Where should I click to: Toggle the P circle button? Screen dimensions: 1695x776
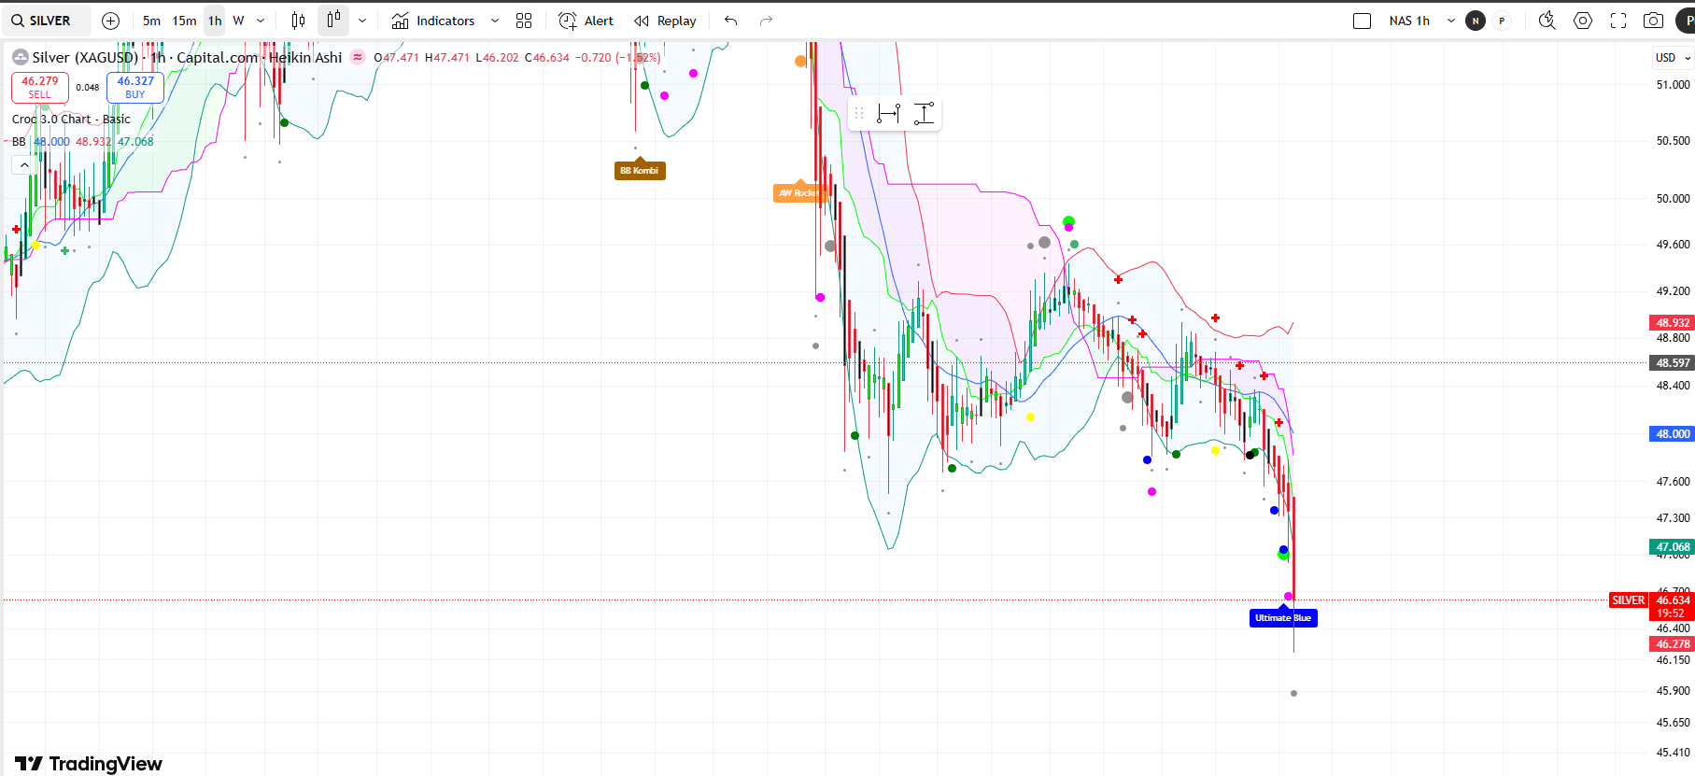click(x=1502, y=21)
